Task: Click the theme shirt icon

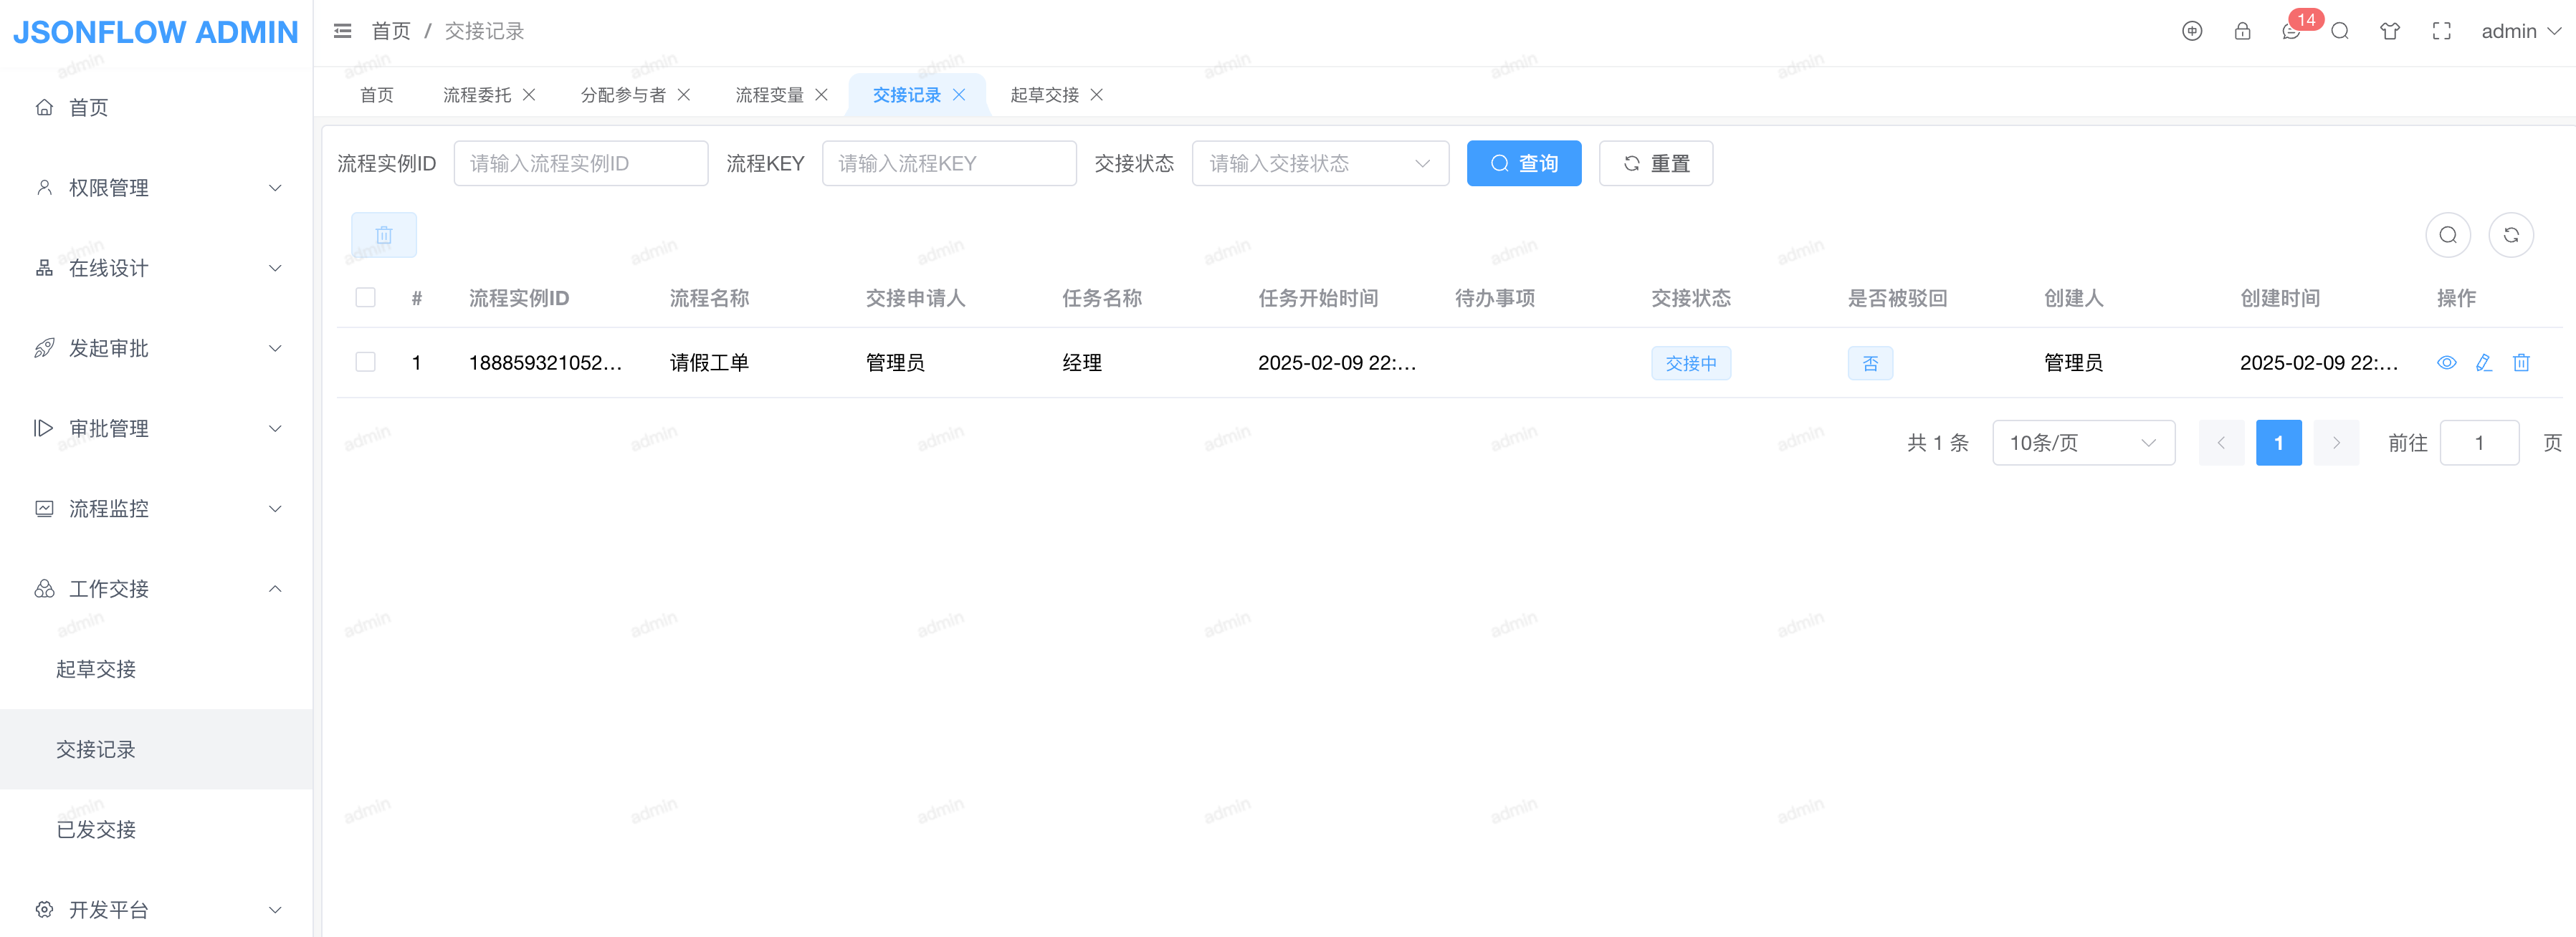Action: pos(2390,31)
